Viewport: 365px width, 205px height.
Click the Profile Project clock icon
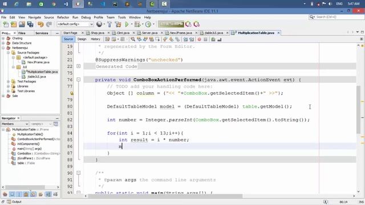(148, 24)
